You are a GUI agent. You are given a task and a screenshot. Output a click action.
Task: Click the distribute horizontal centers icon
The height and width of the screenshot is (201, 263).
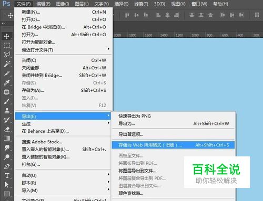[232, 15]
